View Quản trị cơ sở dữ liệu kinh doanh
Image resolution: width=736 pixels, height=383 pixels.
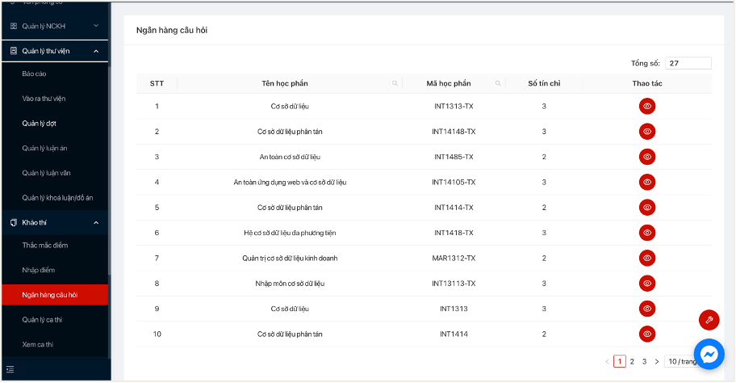[646, 258]
